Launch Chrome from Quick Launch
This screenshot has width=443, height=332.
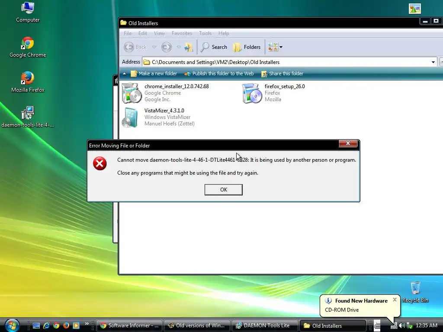point(56,326)
